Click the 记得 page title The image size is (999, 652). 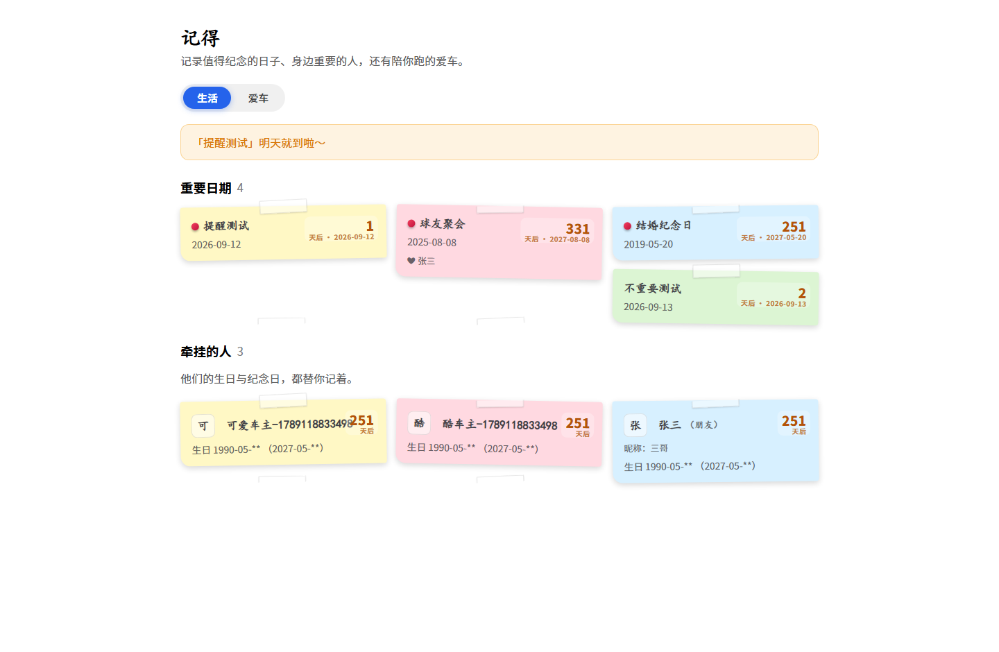200,37
